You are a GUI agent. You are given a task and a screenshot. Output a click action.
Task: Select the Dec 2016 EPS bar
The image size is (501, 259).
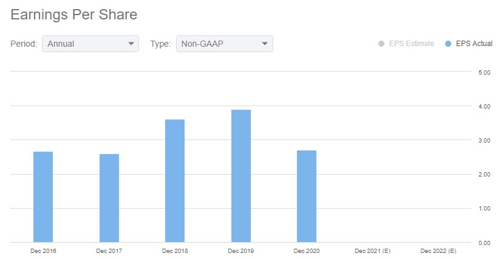tap(43, 197)
